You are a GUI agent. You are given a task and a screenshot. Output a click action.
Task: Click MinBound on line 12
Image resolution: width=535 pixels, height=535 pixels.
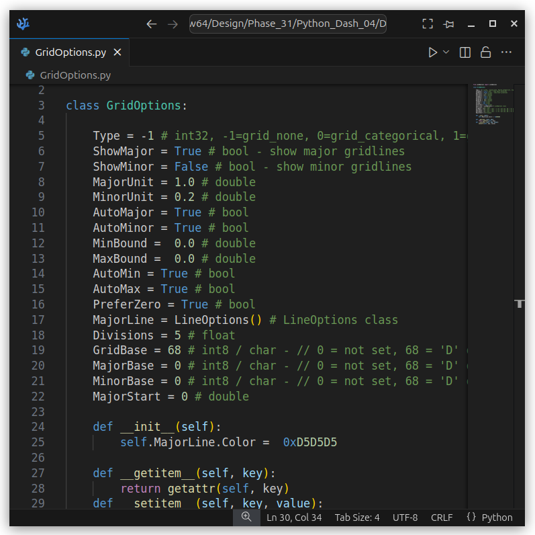(x=120, y=243)
